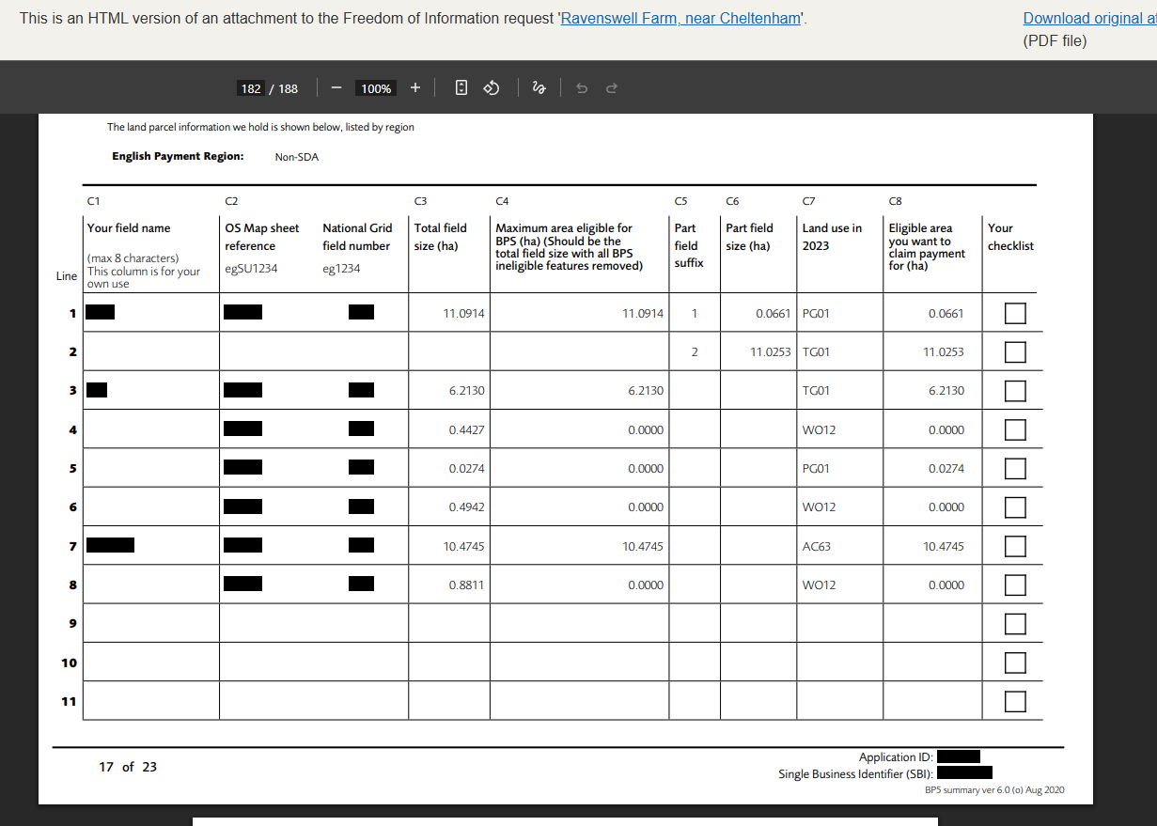Tick the checklist box for line 7
The image size is (1157, 826).
click(1015, 546)
